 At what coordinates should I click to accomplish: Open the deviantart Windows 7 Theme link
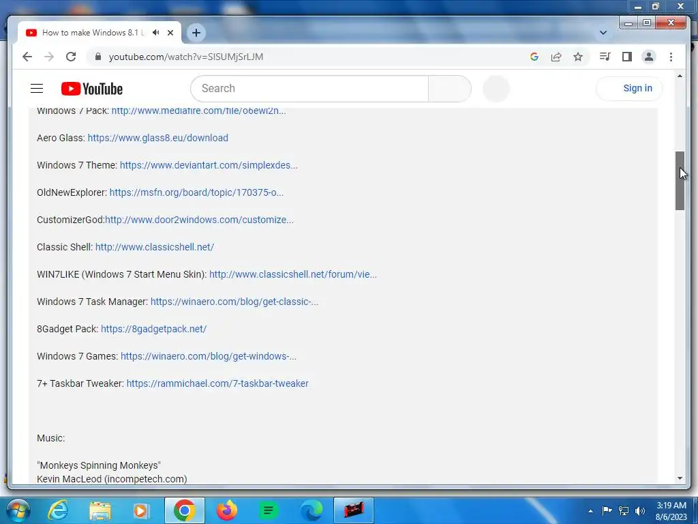(209, 165)
